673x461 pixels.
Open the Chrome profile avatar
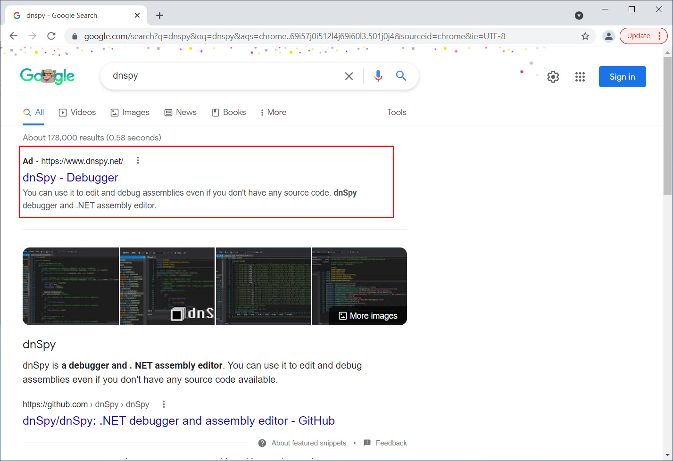[609, 36]
